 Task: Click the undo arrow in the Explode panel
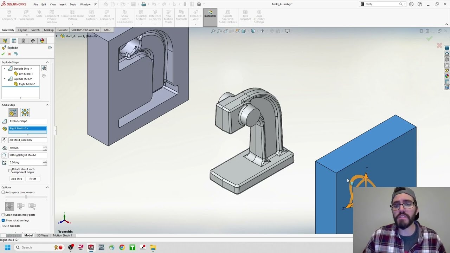coord(15,54)
